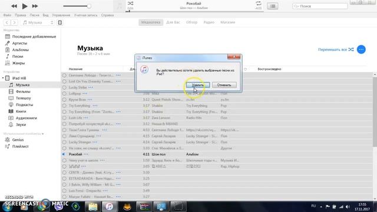Open the Up Next list icon

coord(273,6)
